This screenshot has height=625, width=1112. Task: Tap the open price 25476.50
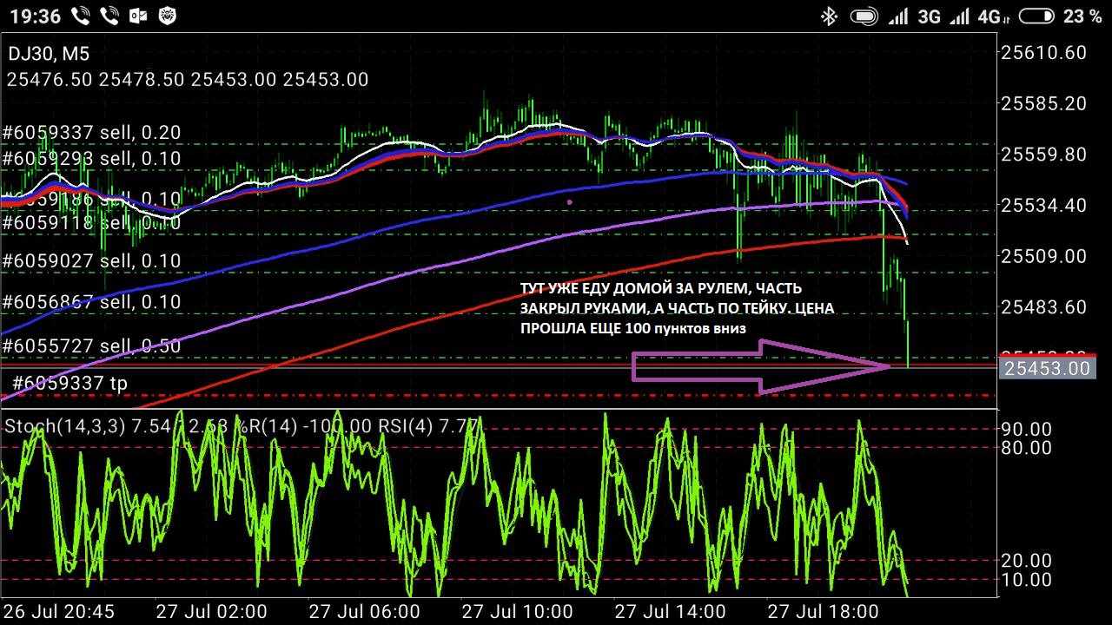[x=50, y=80]
